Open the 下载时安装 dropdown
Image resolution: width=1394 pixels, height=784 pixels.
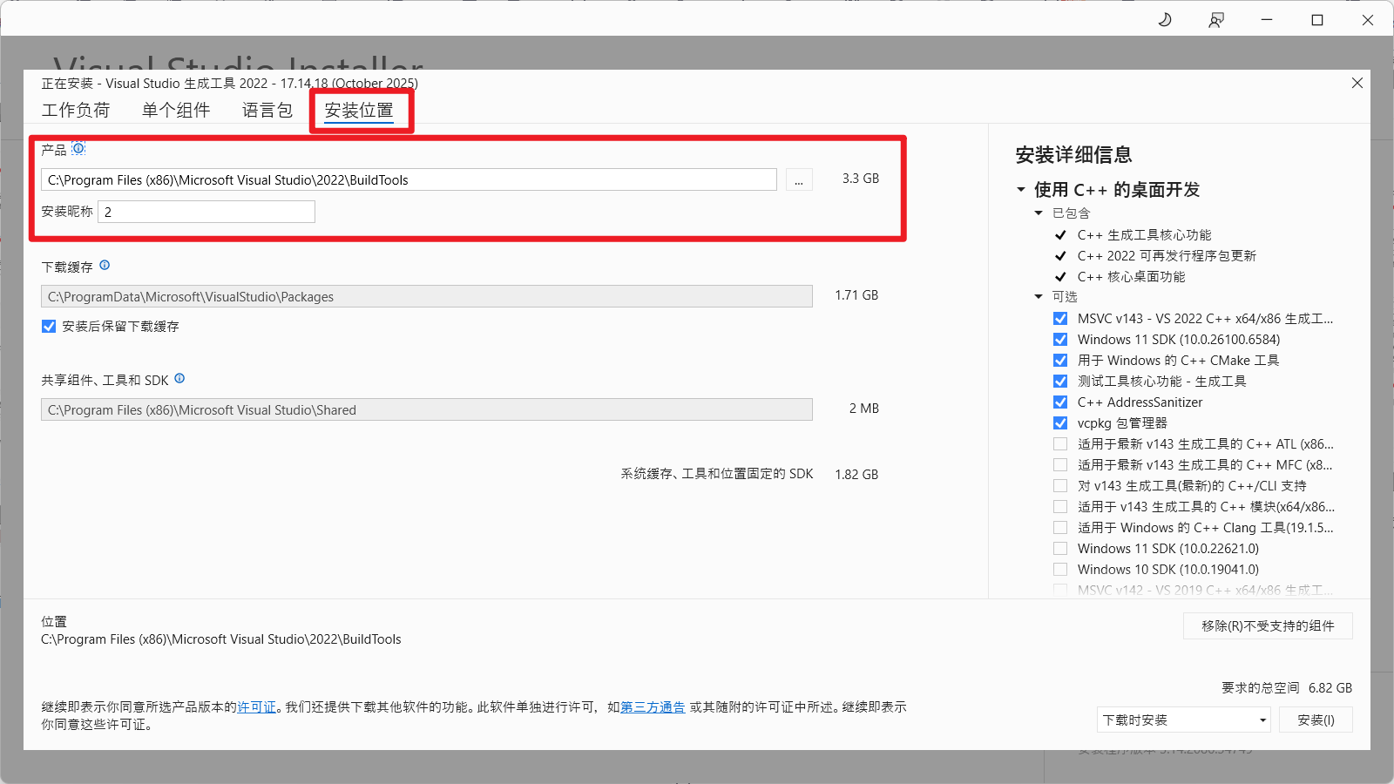point(1183,720)
